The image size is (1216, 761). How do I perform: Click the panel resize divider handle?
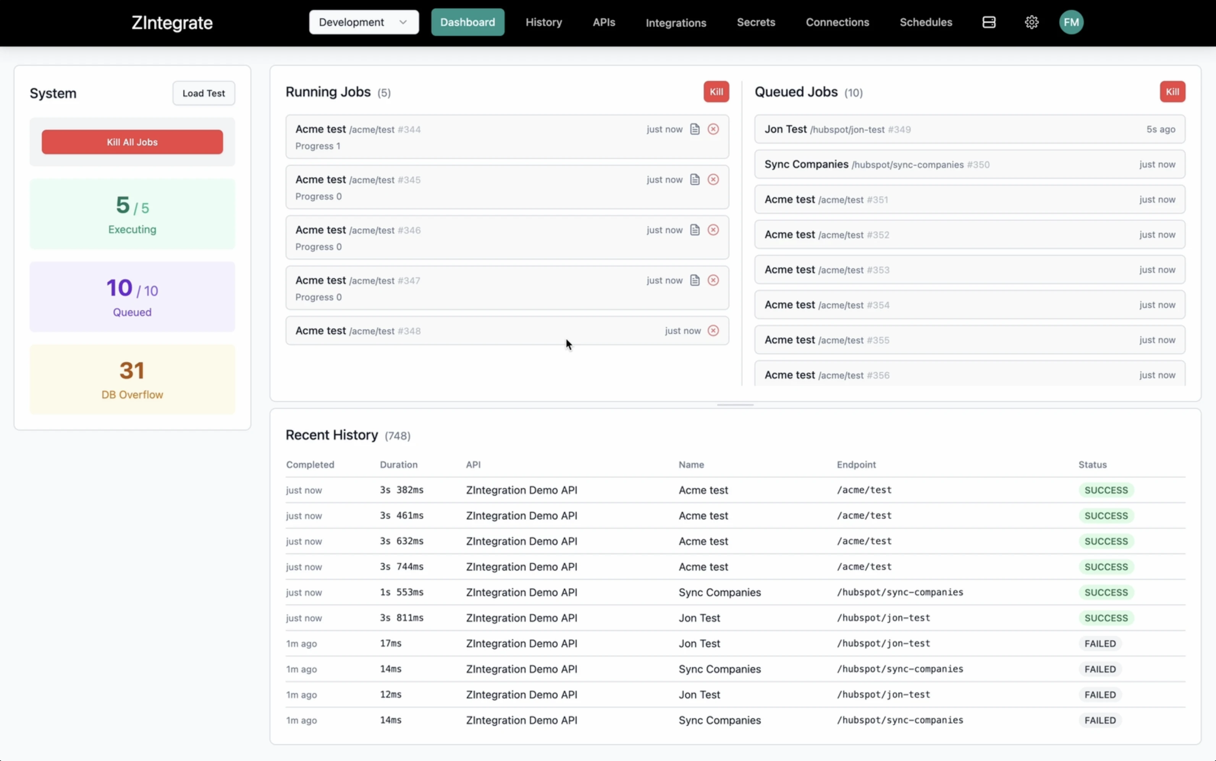coord(735,405)
